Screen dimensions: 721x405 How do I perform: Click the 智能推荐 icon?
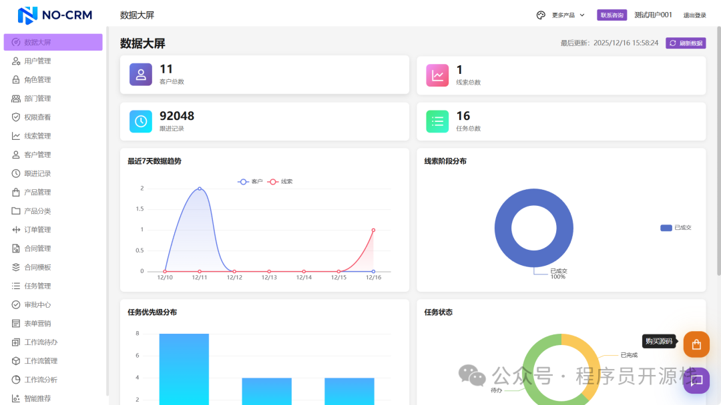coord(15,398)
